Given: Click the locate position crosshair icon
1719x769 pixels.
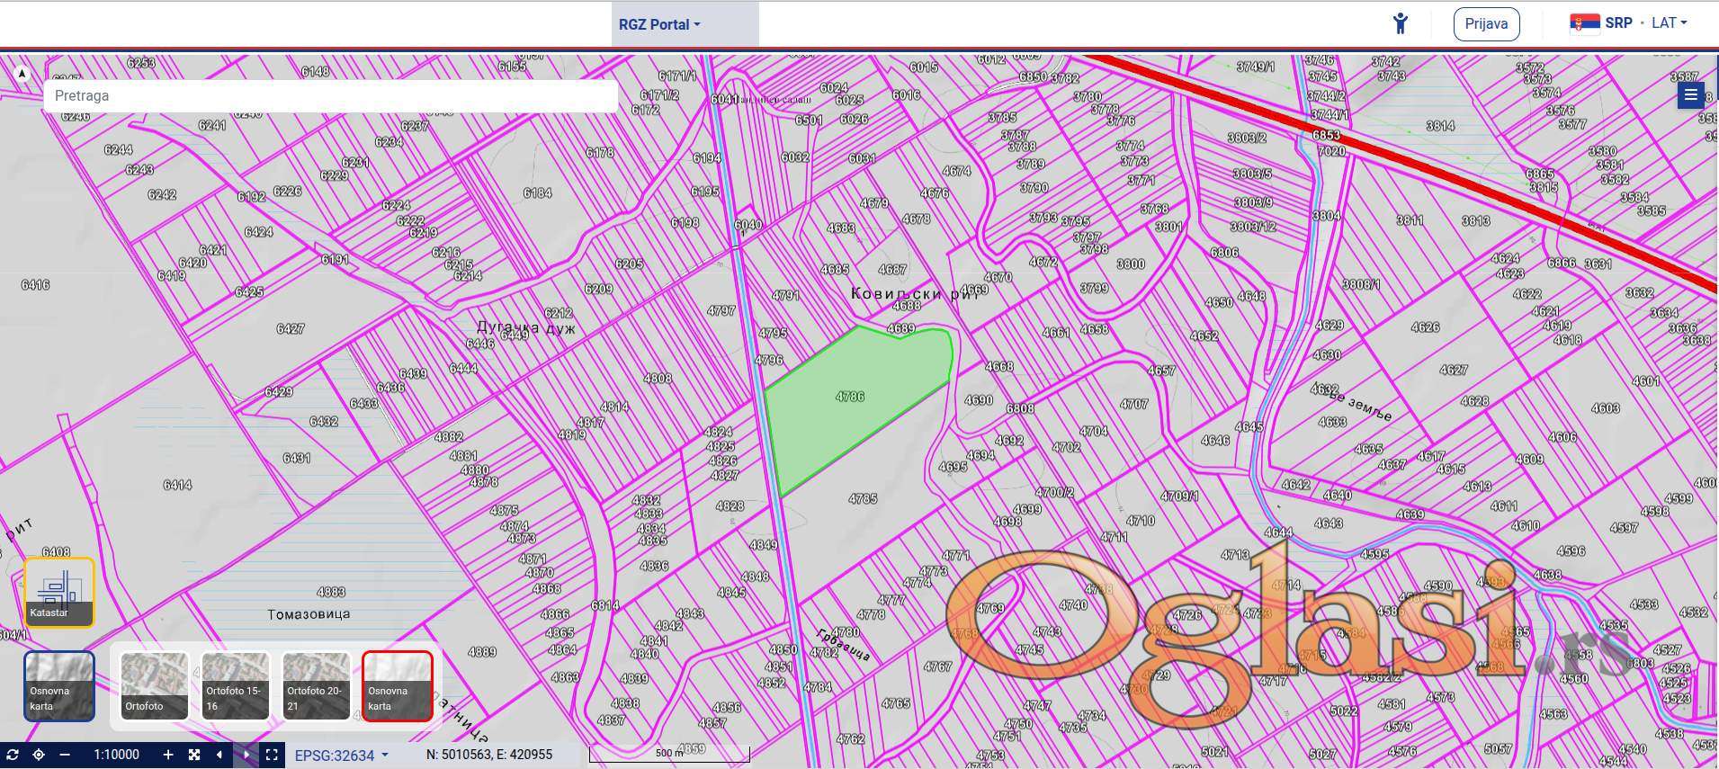Looking at the screenshot, I should pyautogui.click(x=39, y=755).
